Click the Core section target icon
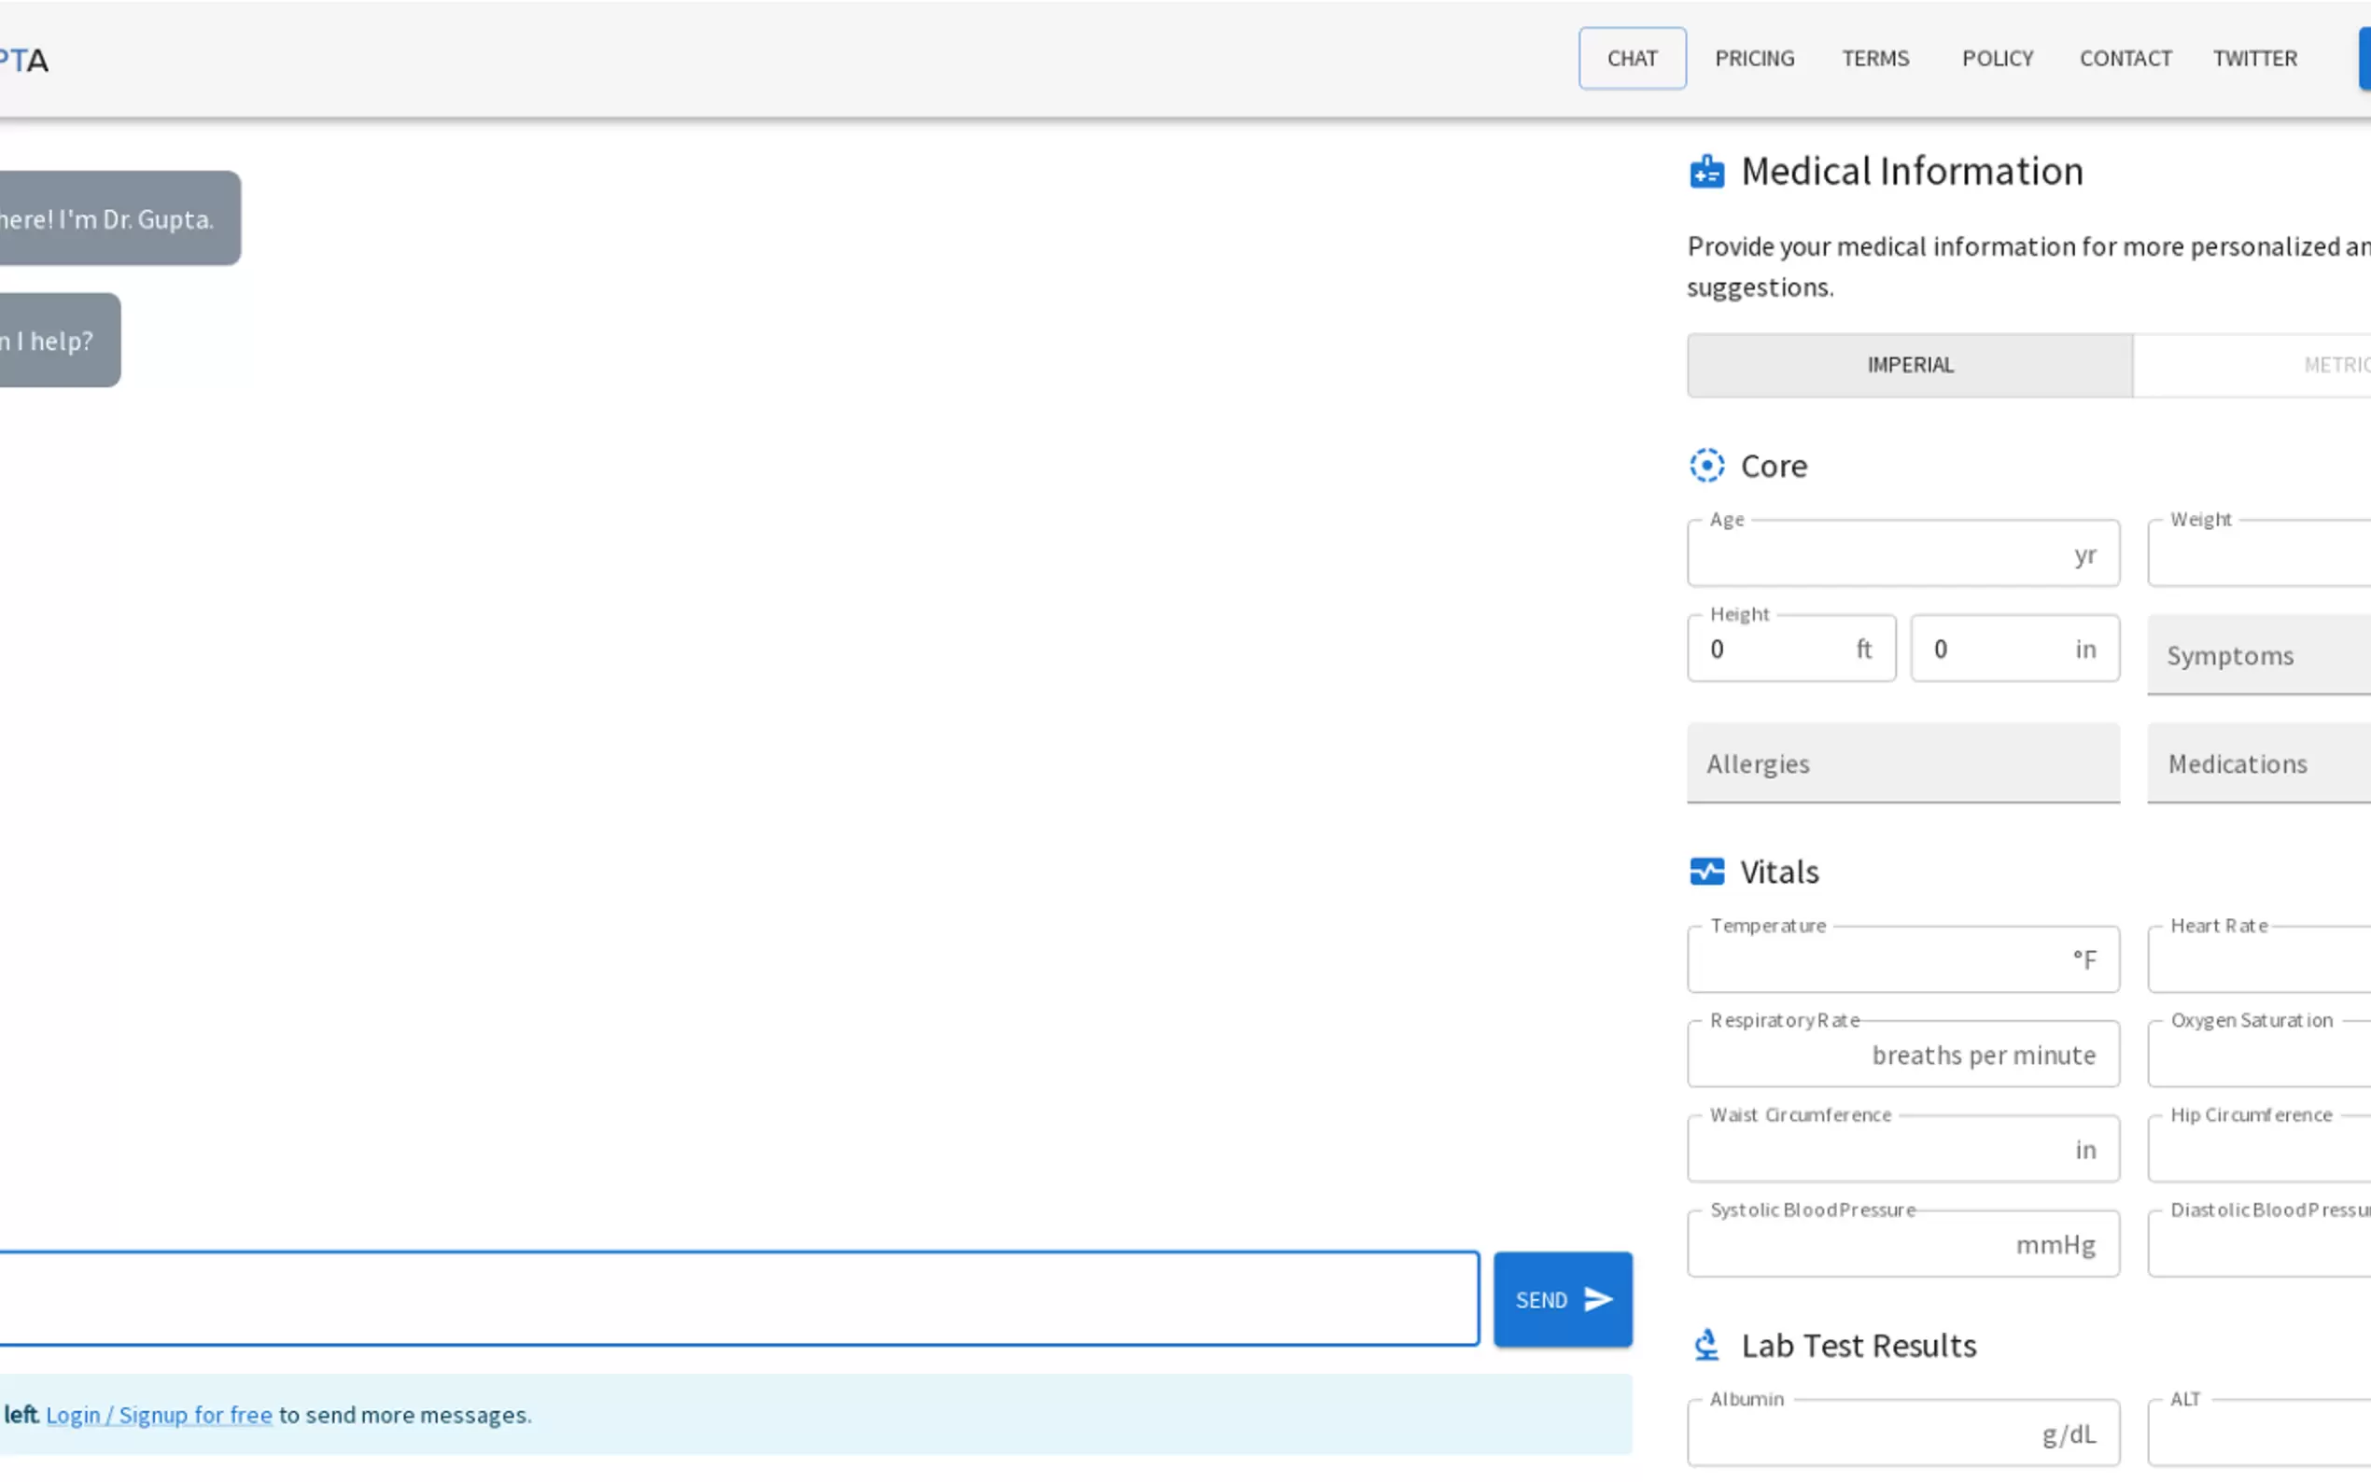Viewport: 2371px width, 1482px height. point(1706,466)
